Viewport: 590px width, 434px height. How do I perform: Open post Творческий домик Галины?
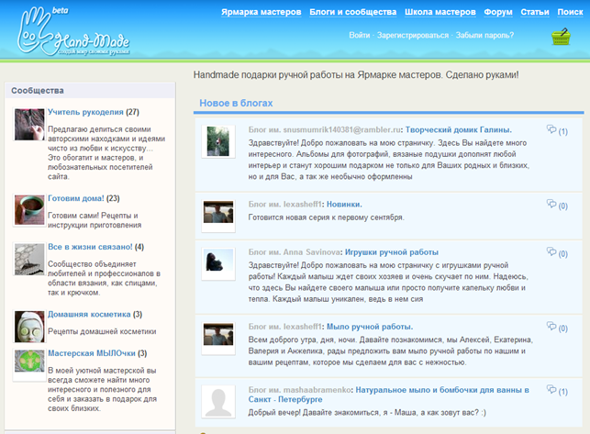click(x=458, y=130)
